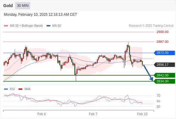Click the RSI legend color swatch
Image resolution: width=176 pixels, height=119 pixels.
6,89
